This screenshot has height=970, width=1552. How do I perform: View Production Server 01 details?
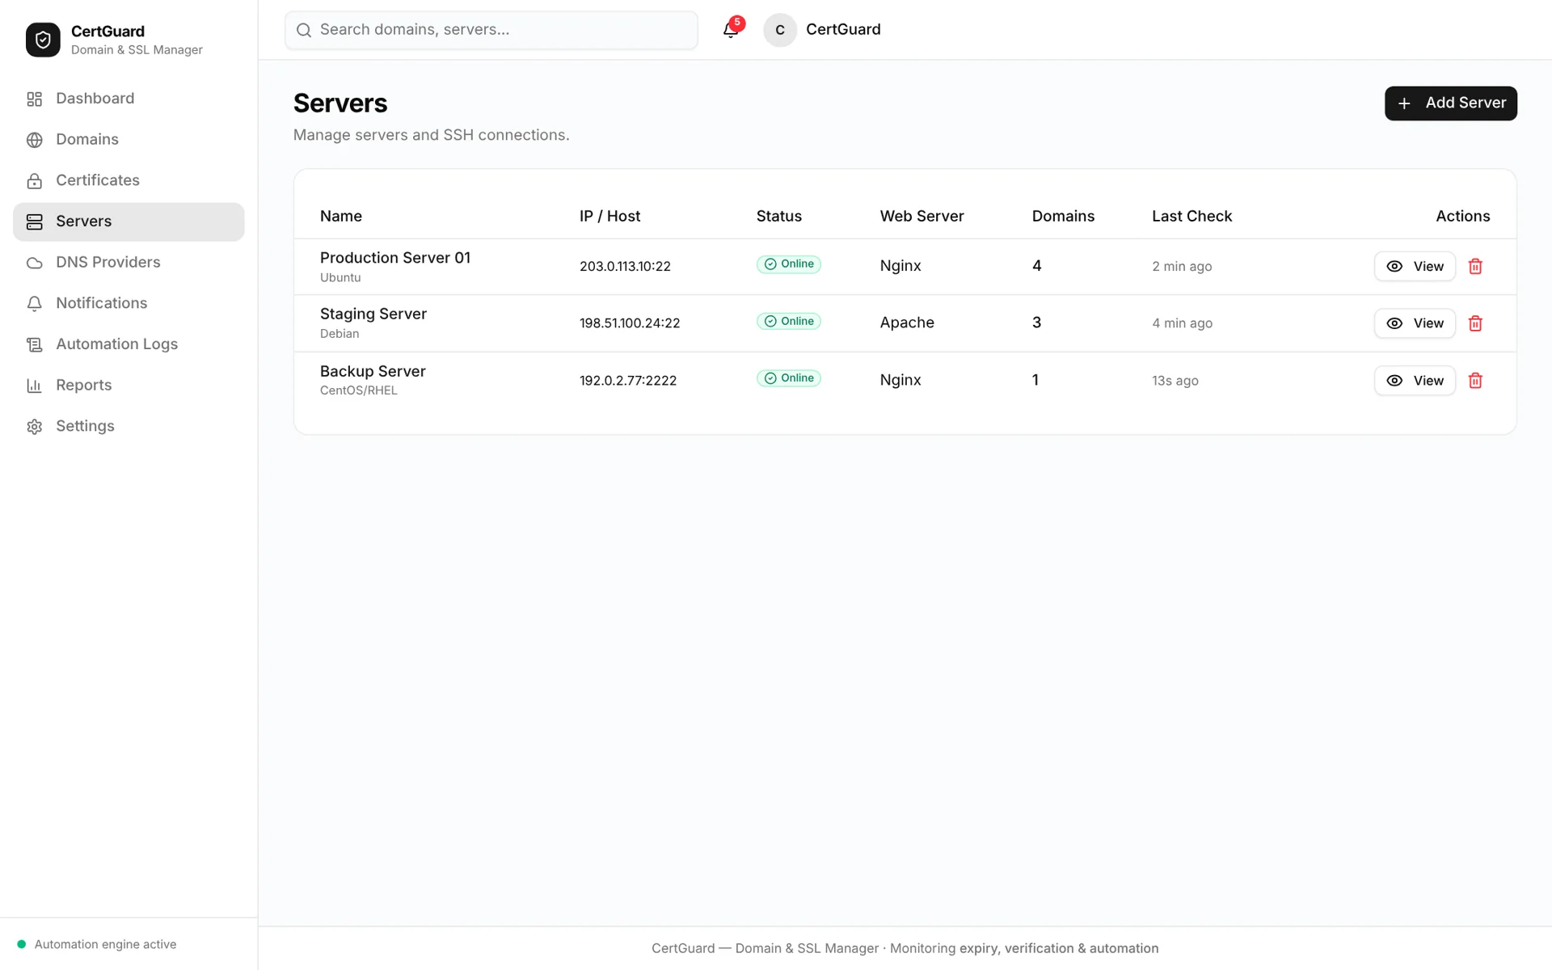(1415, 266)
